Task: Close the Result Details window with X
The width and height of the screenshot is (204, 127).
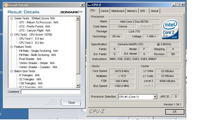Action: pos(82,5)
